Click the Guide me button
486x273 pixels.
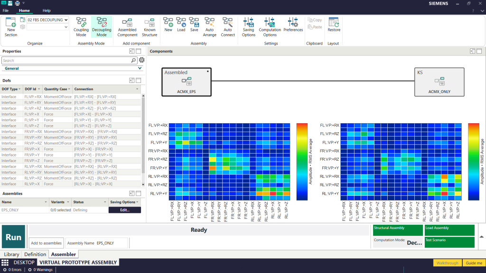(x=474, y=263)
